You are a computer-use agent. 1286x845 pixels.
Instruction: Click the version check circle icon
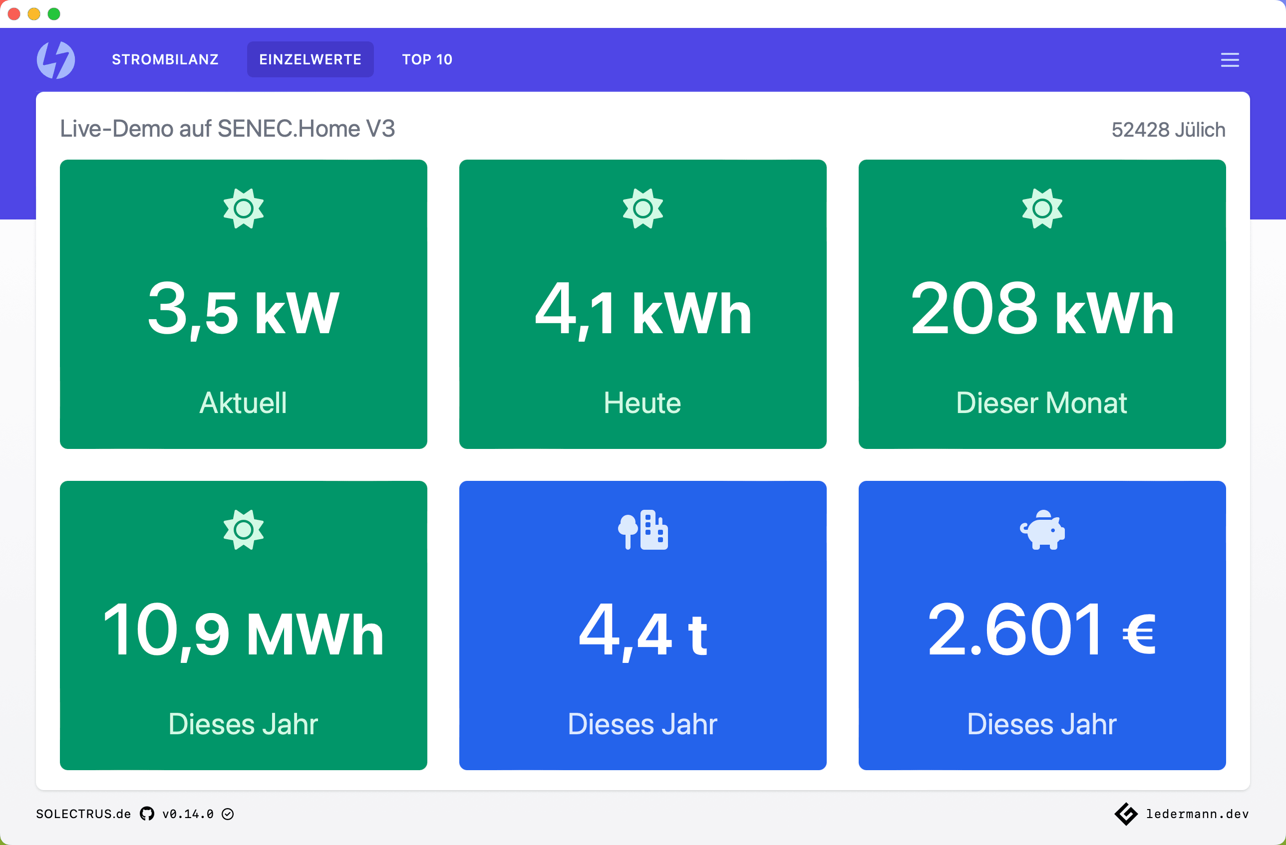228,814
